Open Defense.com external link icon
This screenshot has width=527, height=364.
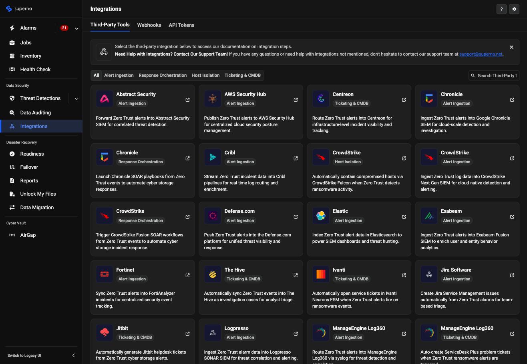click(296, 217)
